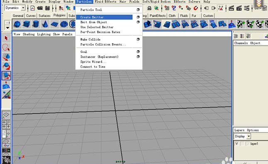
Task: Create a polygon plane from shelf
Action: click(54, 24)
